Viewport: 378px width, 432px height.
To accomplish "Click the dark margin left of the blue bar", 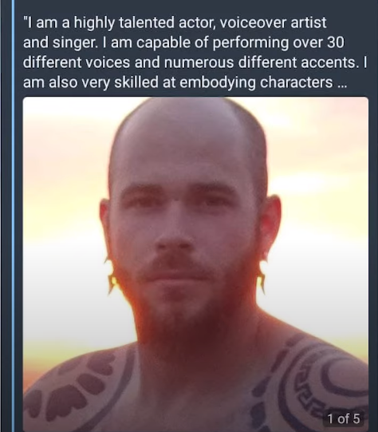I will [x=6, y=216].
